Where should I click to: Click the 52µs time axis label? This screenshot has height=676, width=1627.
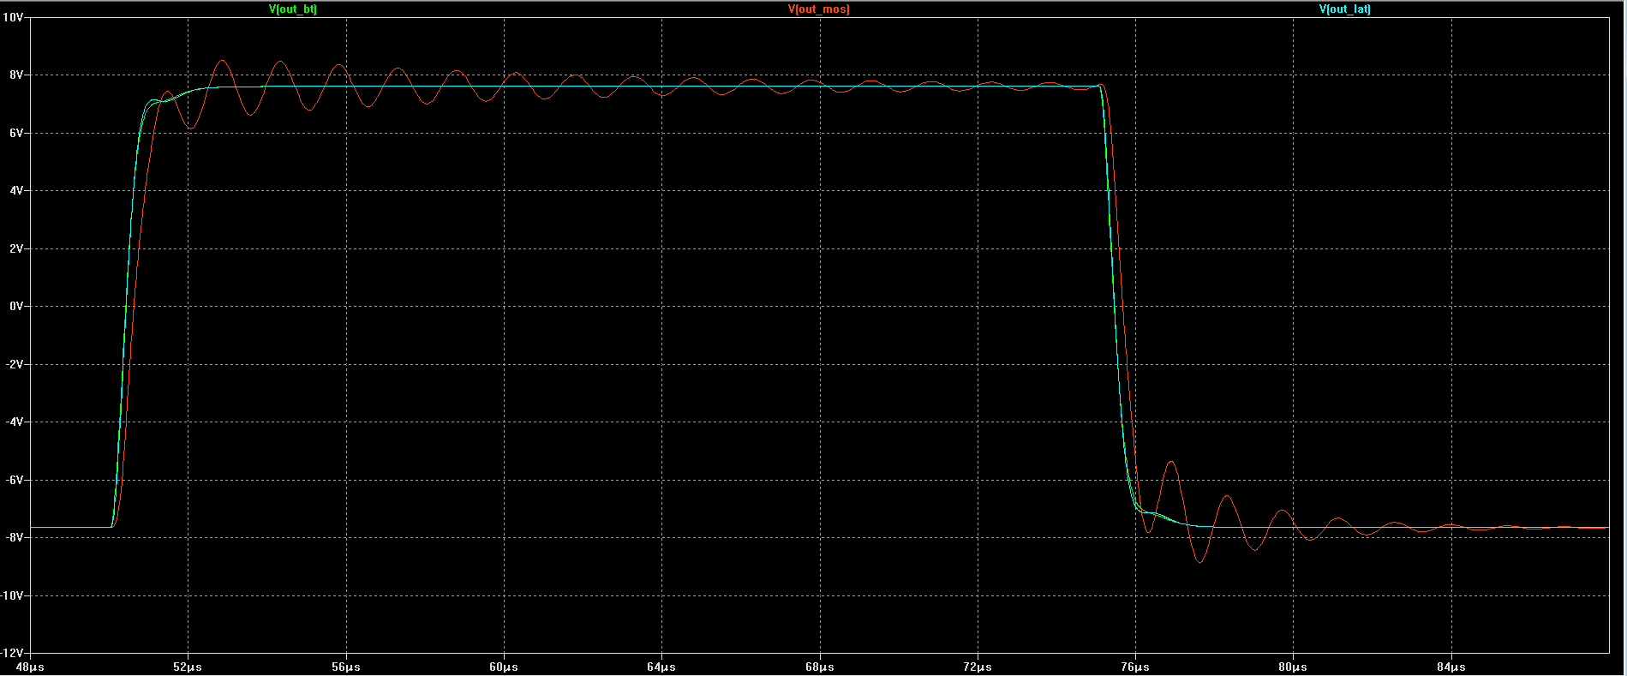pyautogui.click(x=188, y=667)
